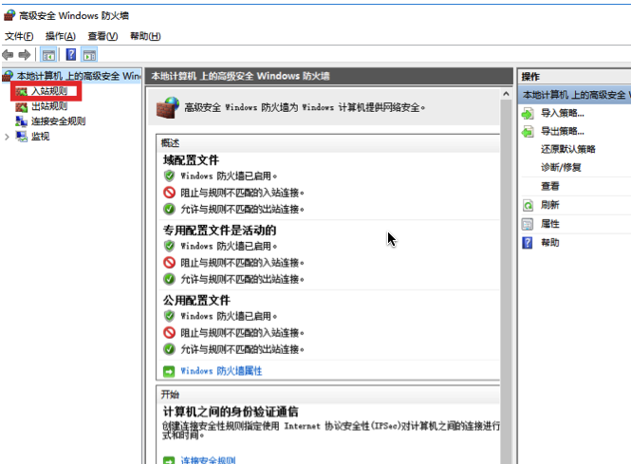The image size is (631, 464).
Task: Open the 帮助(H) menu
Action: pos(145,36)
